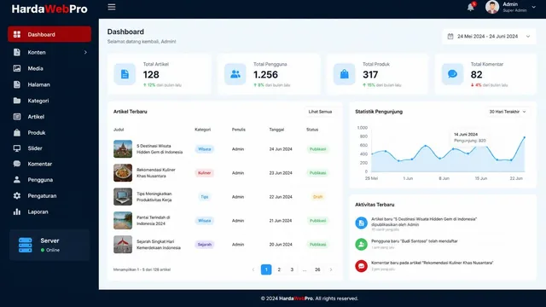
Task: Click the Judul column header
Action: [x=119, y=130]
